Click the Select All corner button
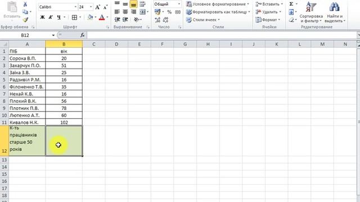The height and width of the screenshot is (202, 360). click(4, 44)
